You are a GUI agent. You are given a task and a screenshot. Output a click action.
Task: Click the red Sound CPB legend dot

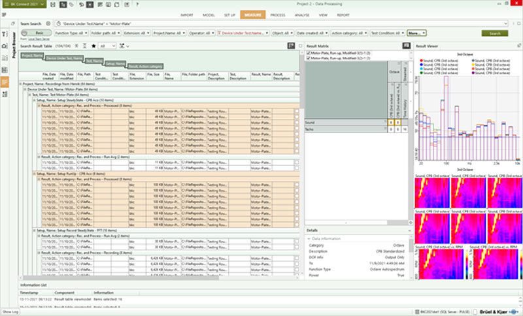point(421,61)
